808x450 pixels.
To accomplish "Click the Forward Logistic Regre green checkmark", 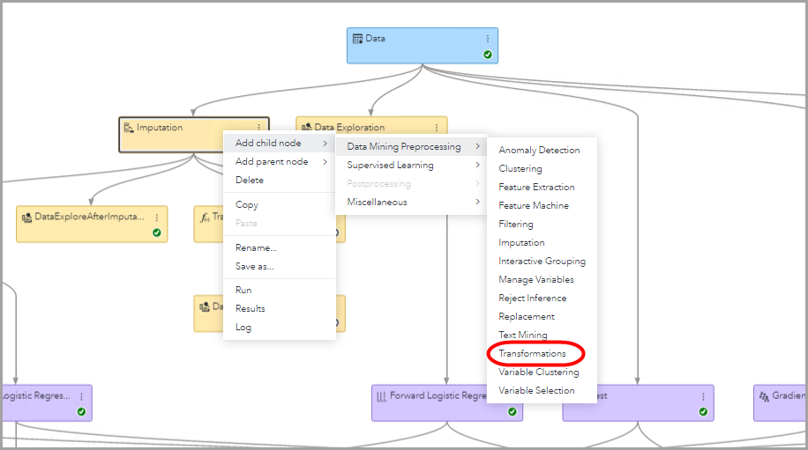I will click(x=512, y=411).
